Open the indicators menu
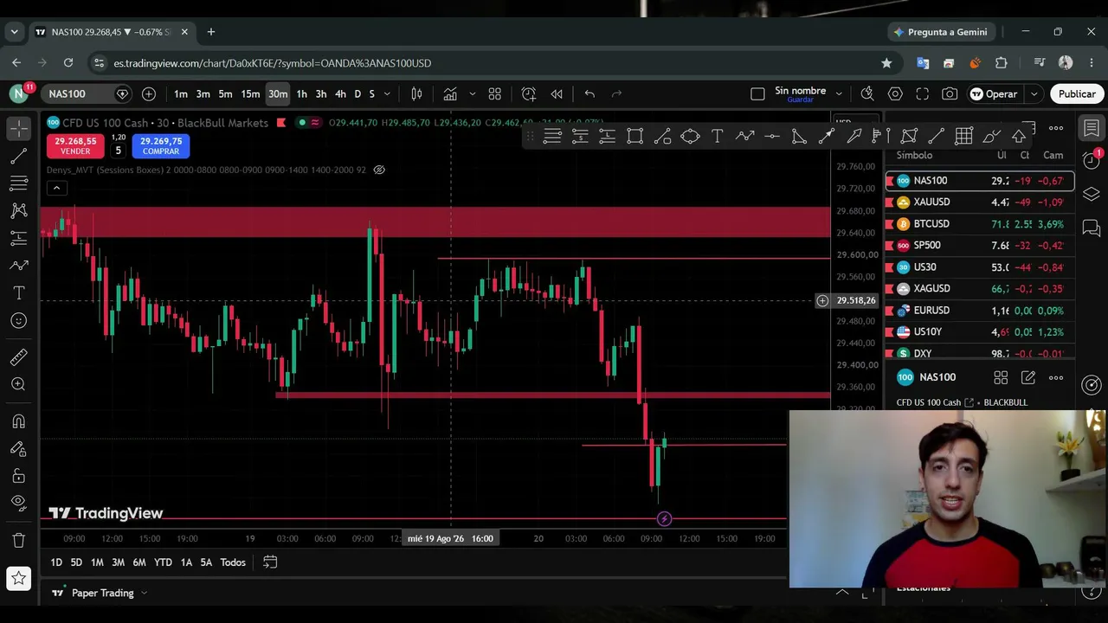Viewport: 1108px width, 623px height. 450,93
